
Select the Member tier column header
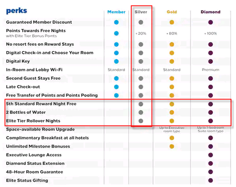pos(116,12)
